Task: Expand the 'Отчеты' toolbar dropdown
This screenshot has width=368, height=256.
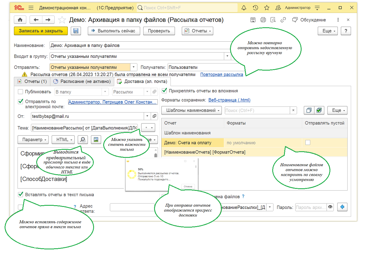Action: pyautogui.click(x=198, y=31)
